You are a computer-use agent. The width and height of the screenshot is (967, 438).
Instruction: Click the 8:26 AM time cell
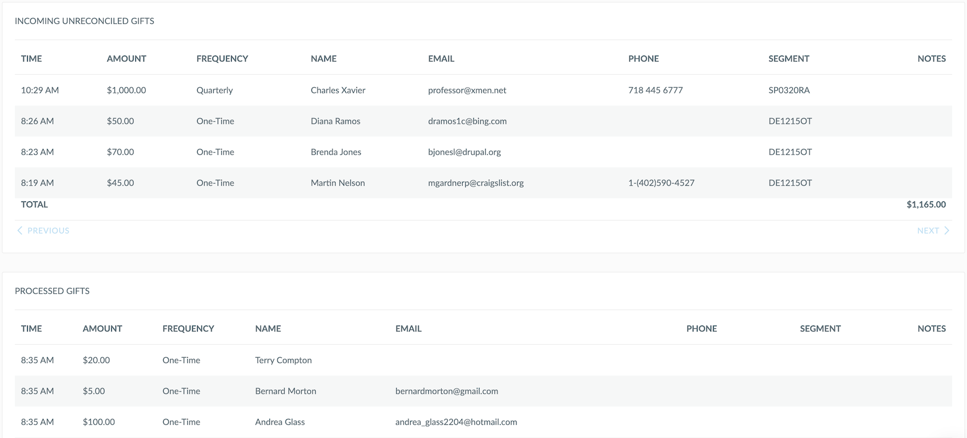(38, 121)
